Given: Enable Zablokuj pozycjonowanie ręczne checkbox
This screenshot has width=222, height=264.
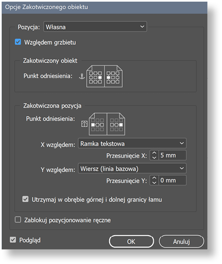Looking at the screenshot, I should click(x=18, y=220).
